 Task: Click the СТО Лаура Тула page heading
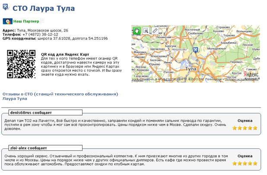[x=43, y=9]
